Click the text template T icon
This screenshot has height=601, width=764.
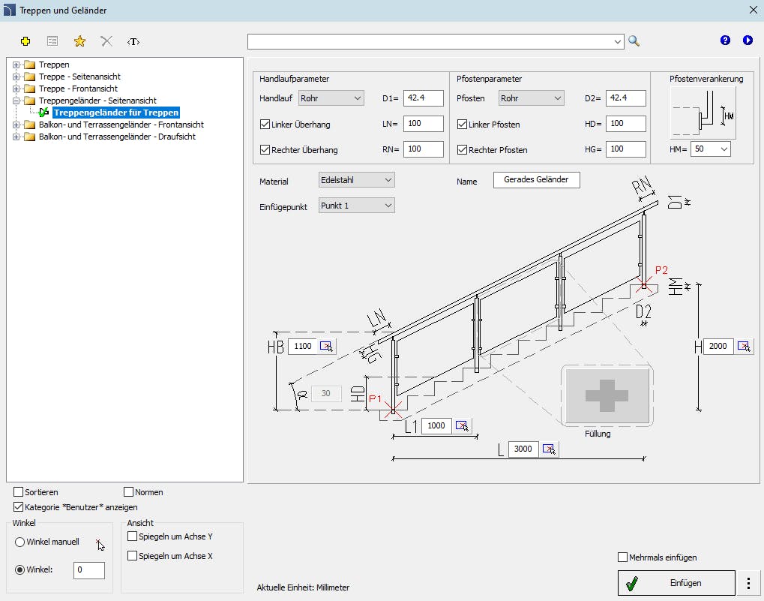(133, 41)
